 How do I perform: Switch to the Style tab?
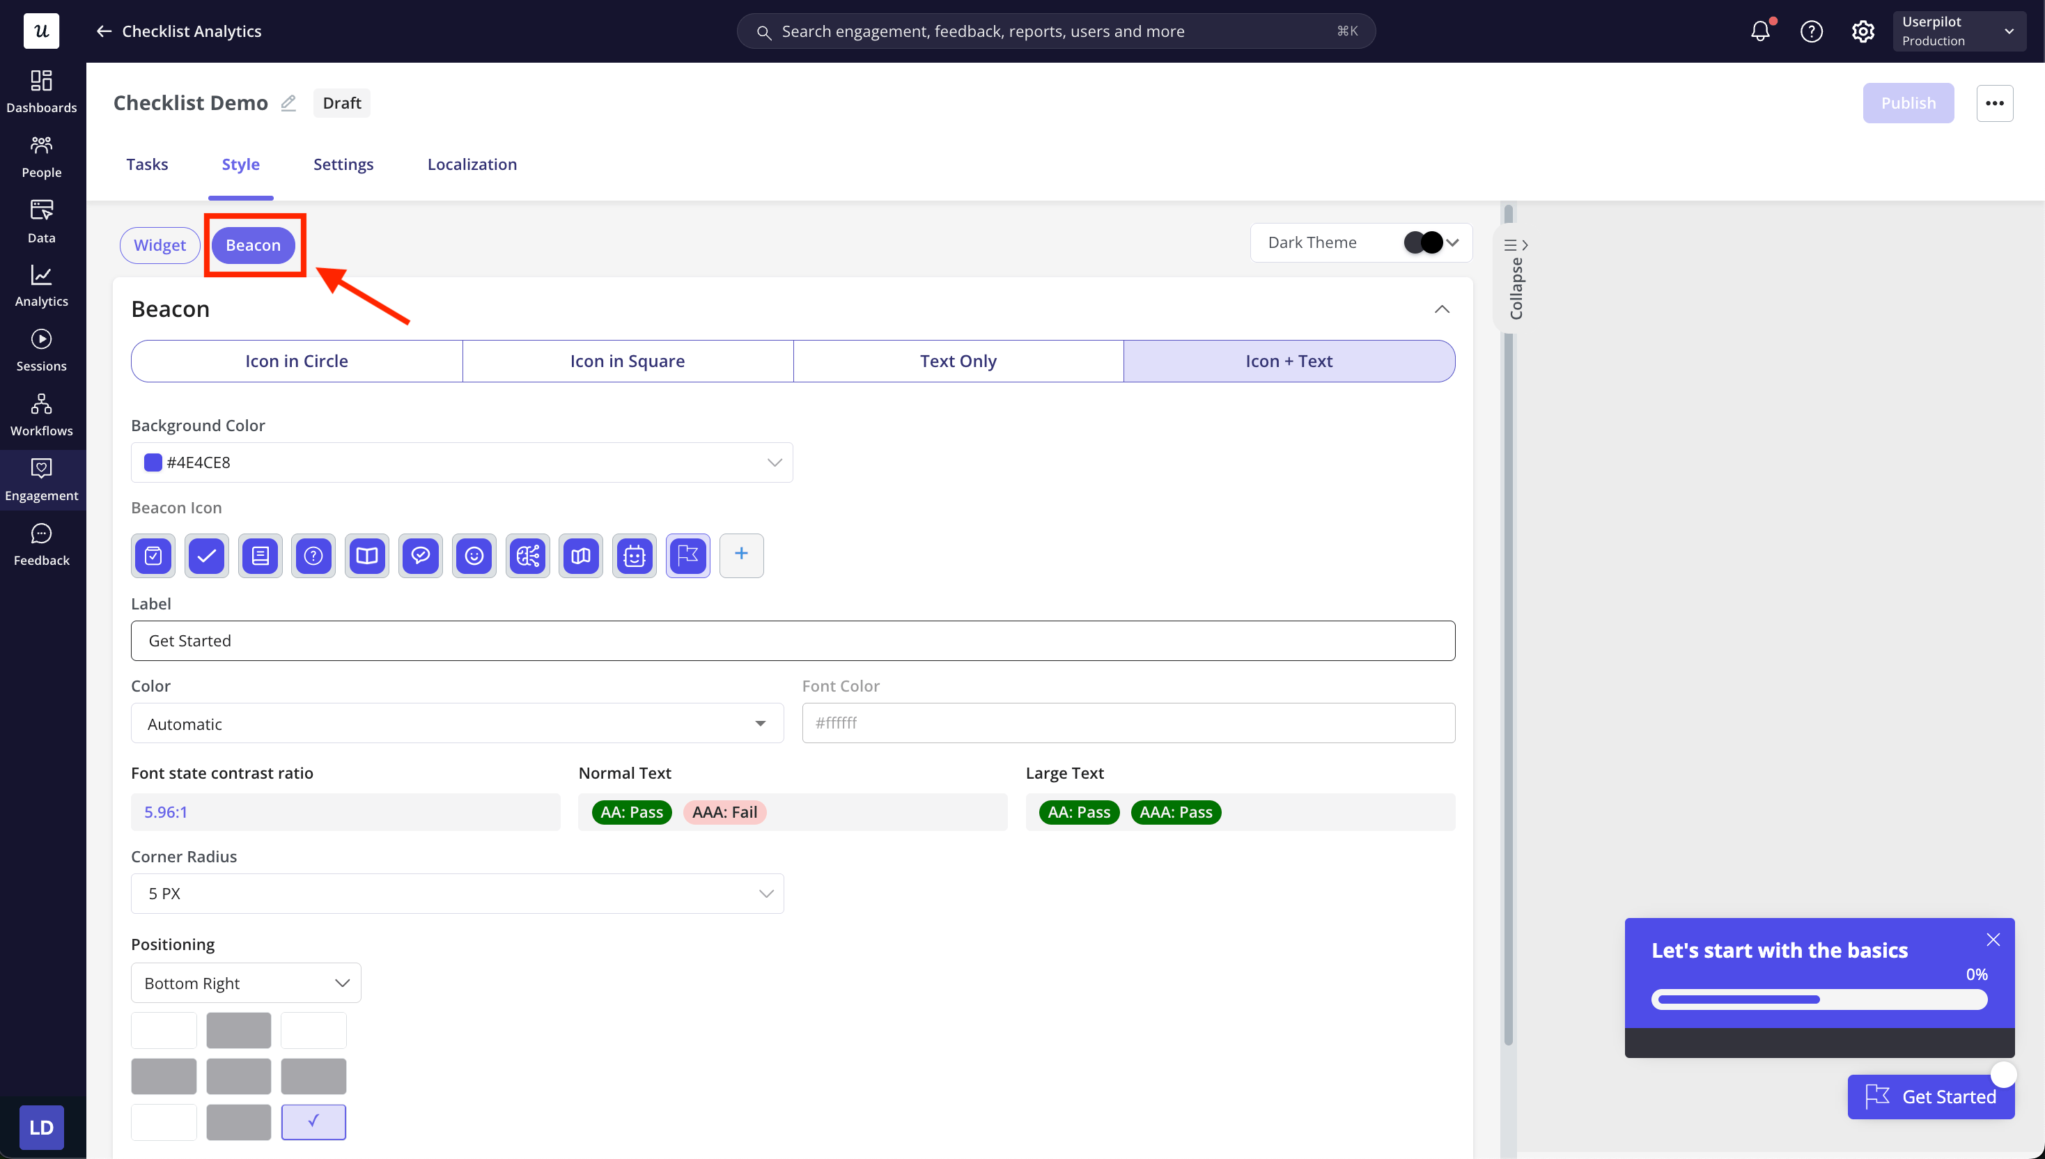240,165
